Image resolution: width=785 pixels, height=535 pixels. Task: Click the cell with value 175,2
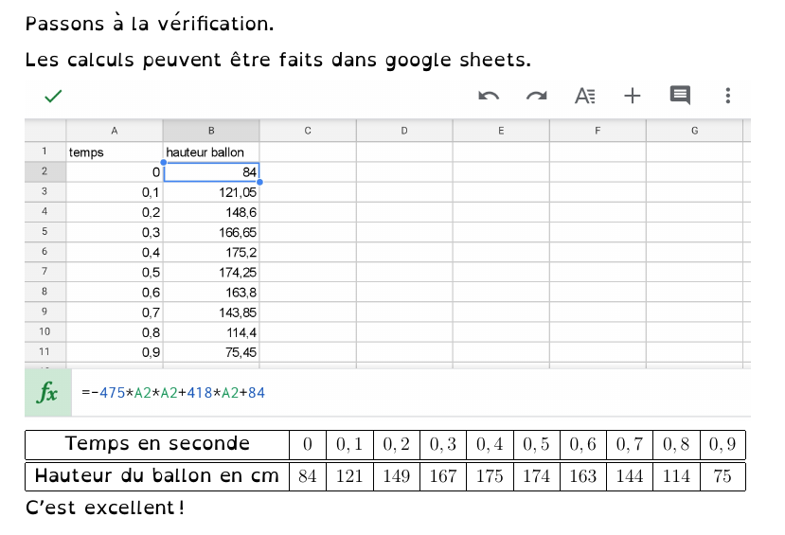coord(211,252)
